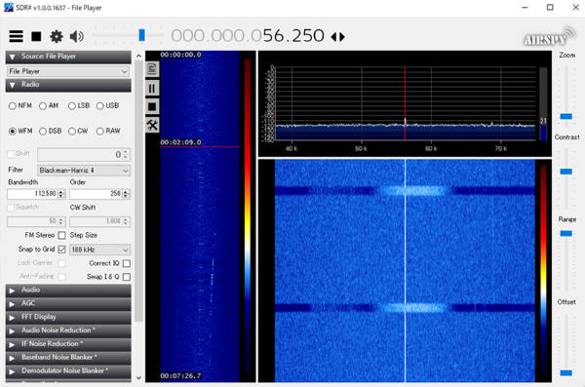Open settings via the gear icon

57,36
